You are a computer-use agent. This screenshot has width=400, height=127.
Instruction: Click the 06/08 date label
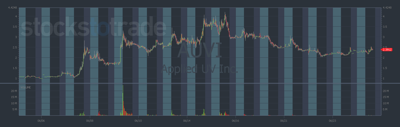point(90,121)
